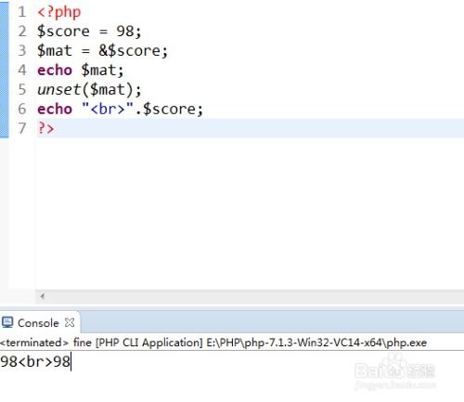Switch to the Console tab
The width and height of the screenshot is (464, 402).
38,323
